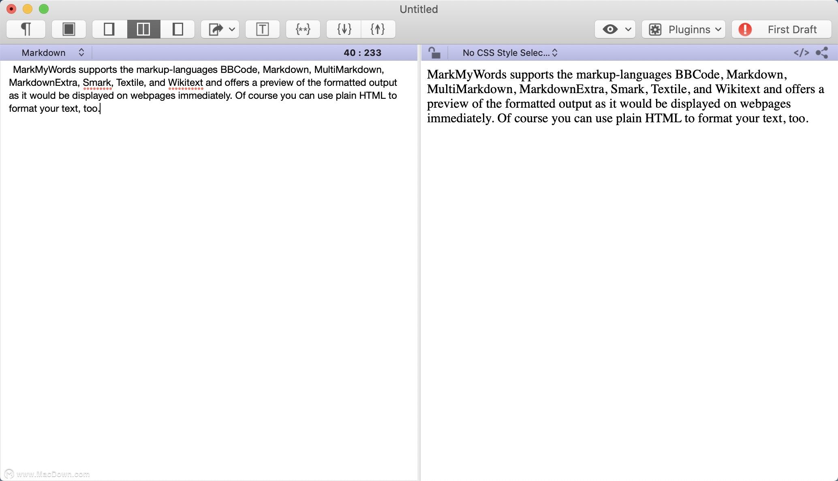The height and width of the screenshot is (481, 838).
Task: Open the export/share arrow menu
Action: [x=220, y=29]
